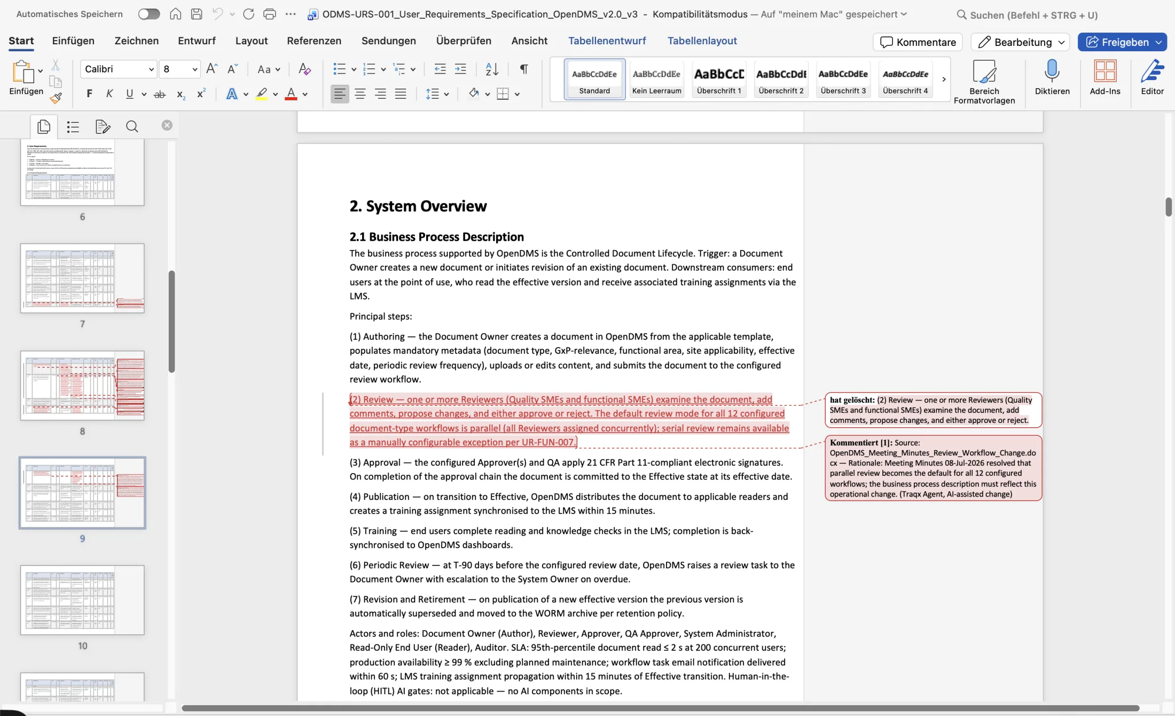Select justify alignment button
The height and width of the screenshot is (716, 1175).
[x=401, y=94]
